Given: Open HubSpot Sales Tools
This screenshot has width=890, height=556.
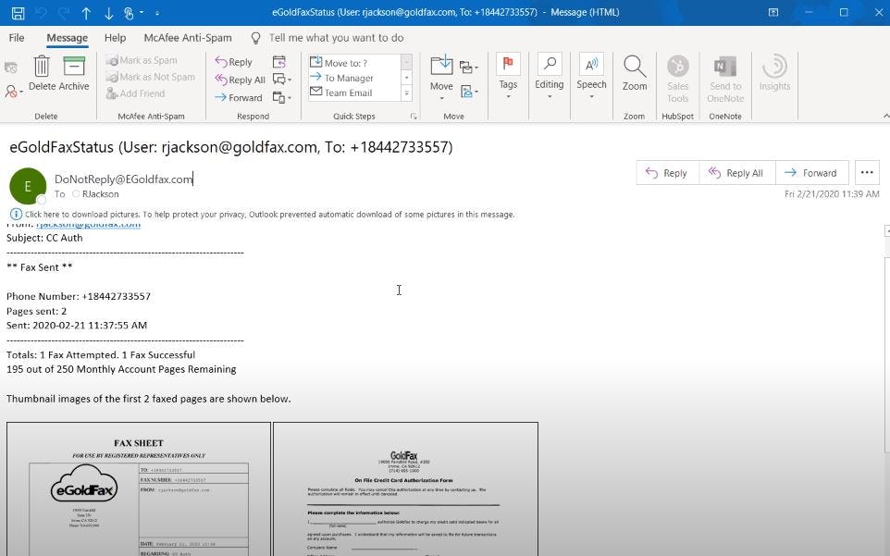Looking at the screenshot, I should point(677,80).
